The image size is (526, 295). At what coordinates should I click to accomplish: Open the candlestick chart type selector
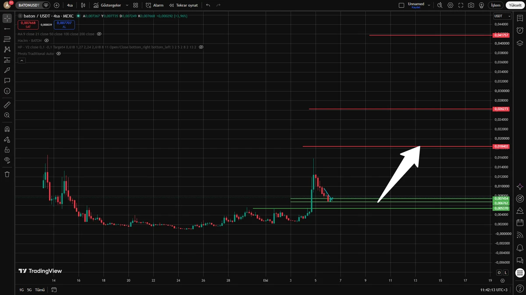coord(83,5)
